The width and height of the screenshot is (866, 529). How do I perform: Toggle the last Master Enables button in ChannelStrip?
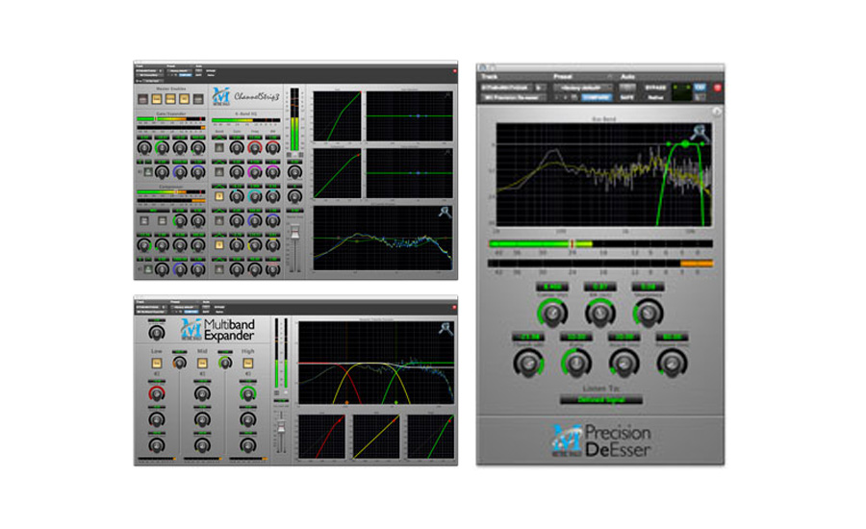coord(197,99)
